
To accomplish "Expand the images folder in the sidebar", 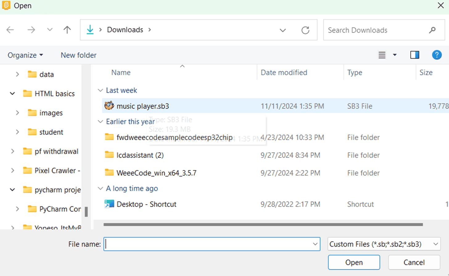I will 18,113.
